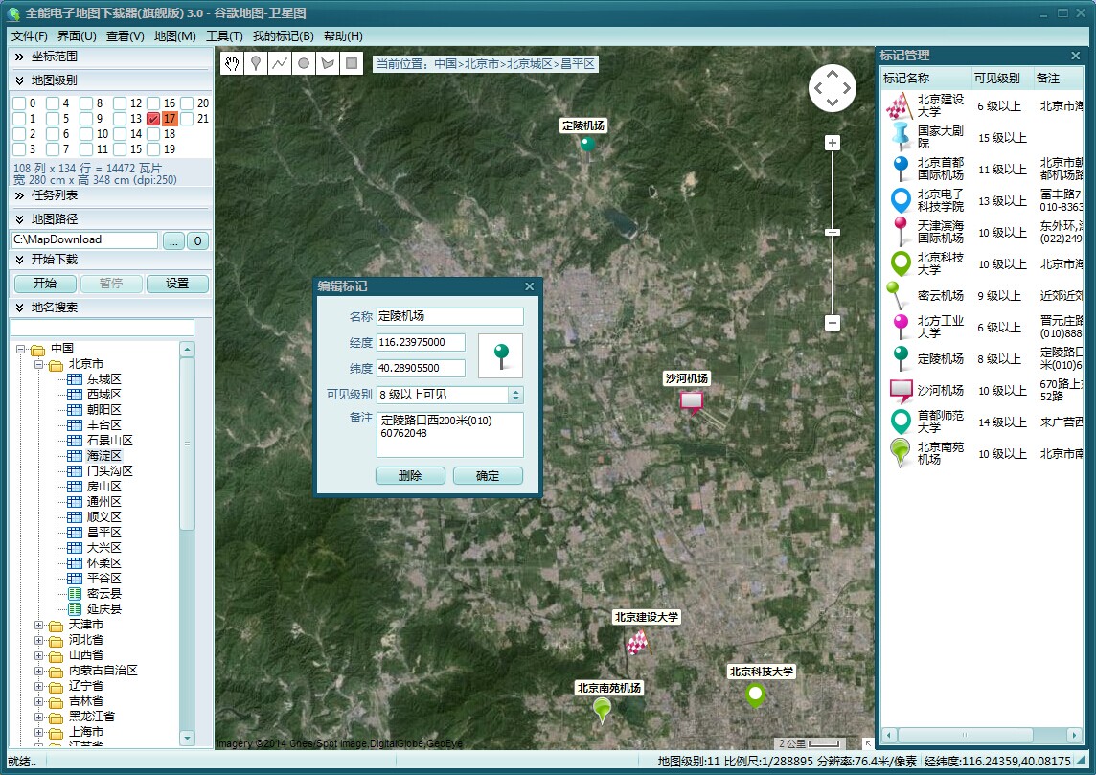Open the 工具(T) menu

(x=224, y=36)
